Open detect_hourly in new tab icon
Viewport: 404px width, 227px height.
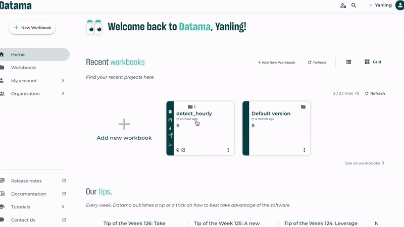click(183, 150)
